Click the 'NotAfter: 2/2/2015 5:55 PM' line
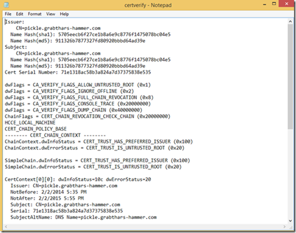Viewport: 296px width, 233px height. coord(47,199)
